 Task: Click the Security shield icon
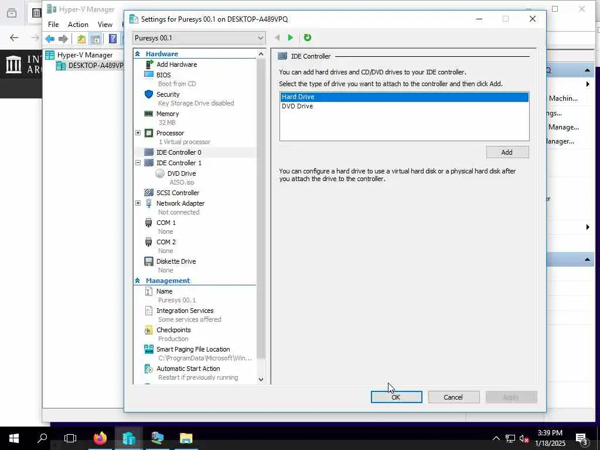click(149, 94)
